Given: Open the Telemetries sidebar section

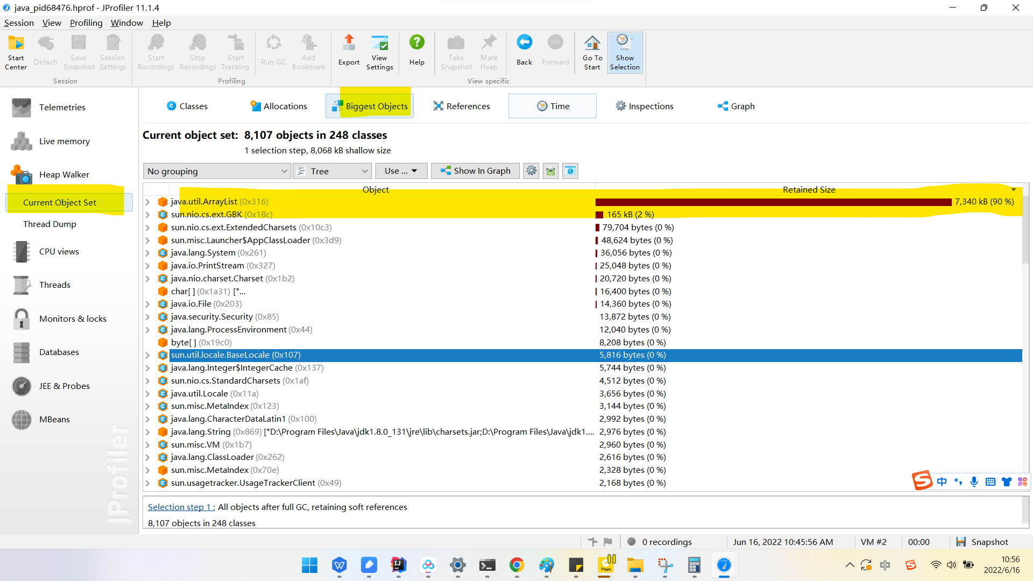Looking at the screenshot, I should click(62, 107).
